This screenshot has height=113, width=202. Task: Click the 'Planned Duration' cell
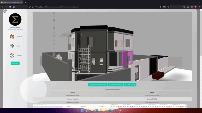tap(73, 99)
